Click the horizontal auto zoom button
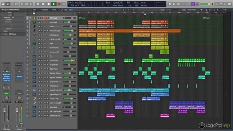 click(x=210, y=10)
